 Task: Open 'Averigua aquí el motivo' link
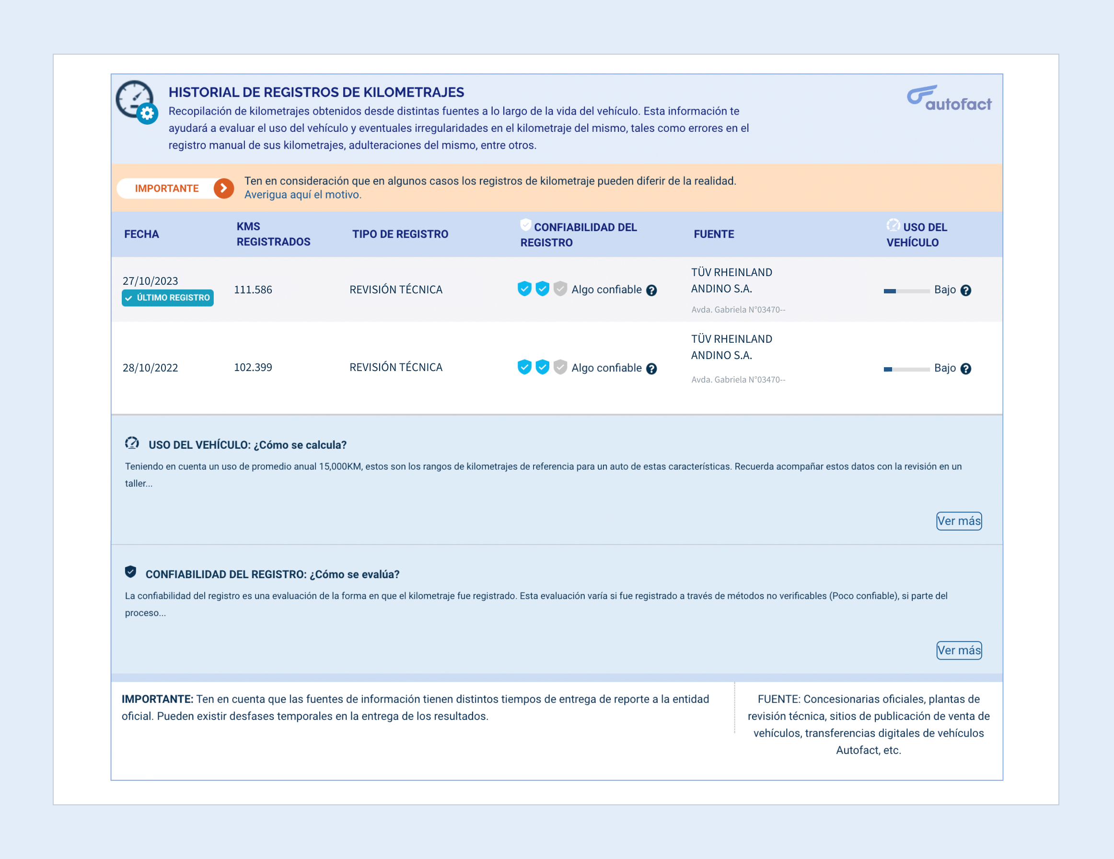point(302,195)
